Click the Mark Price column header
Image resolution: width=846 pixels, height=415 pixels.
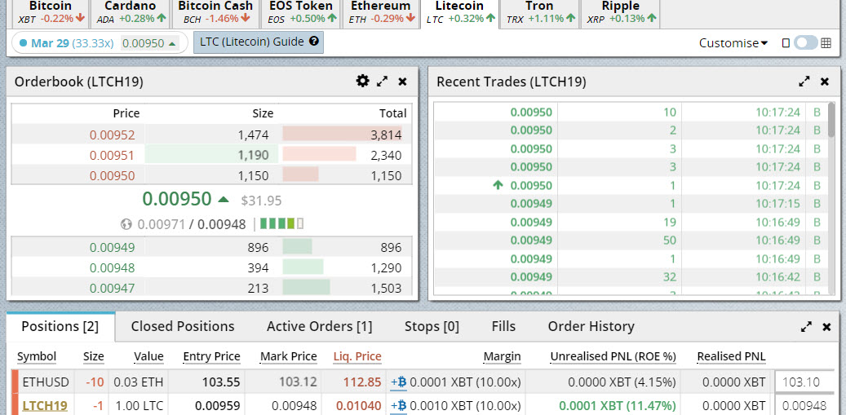coord(289,356)
